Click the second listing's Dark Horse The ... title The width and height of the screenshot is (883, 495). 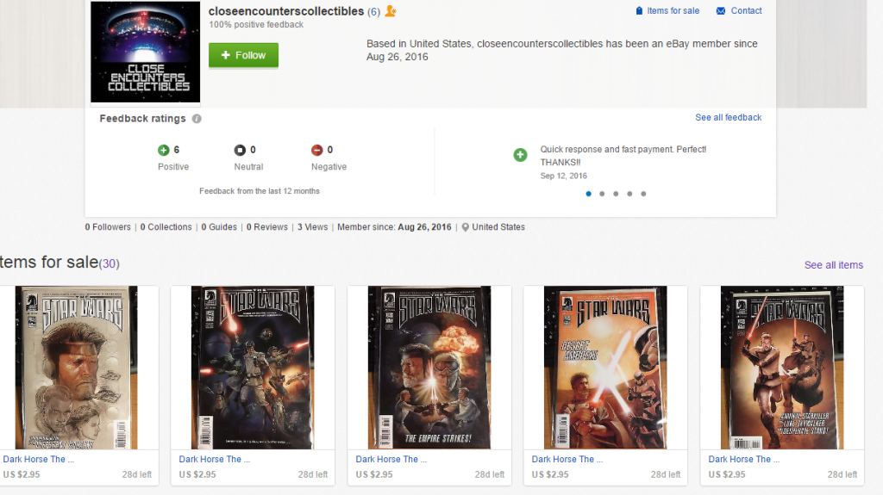(215, 459)
